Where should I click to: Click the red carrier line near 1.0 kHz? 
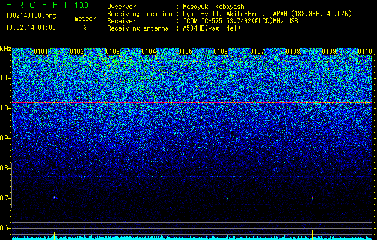192,103
